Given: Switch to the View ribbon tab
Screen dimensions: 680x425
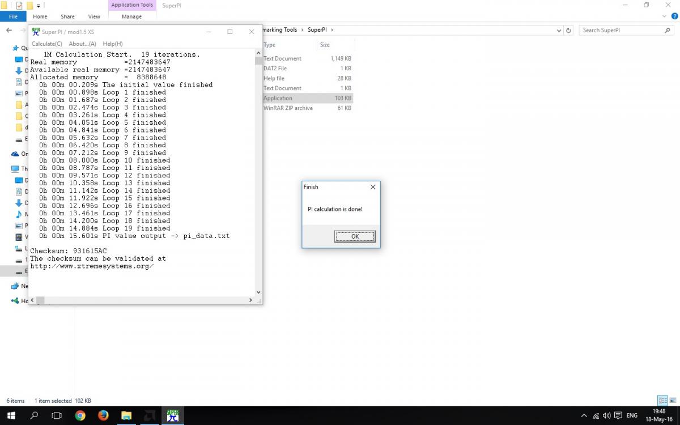Looking at the screenshot, I should pos(94,16).
